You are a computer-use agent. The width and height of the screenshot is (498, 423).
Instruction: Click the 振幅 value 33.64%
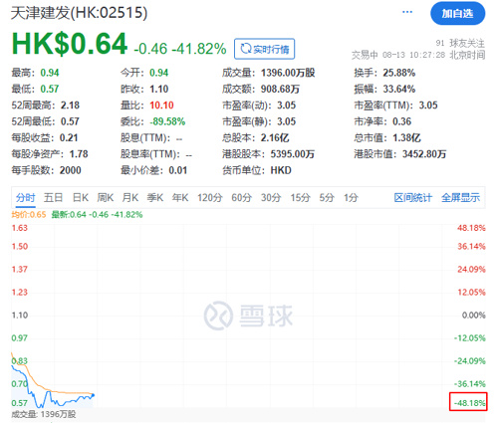(x=399, y=89)
